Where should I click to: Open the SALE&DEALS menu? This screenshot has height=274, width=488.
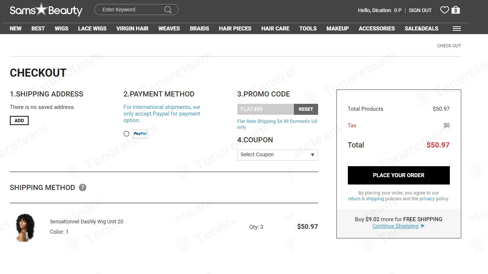[x=421, y=29]
